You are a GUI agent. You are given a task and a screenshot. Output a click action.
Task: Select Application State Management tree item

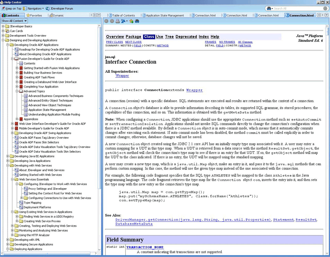point(47,109)
